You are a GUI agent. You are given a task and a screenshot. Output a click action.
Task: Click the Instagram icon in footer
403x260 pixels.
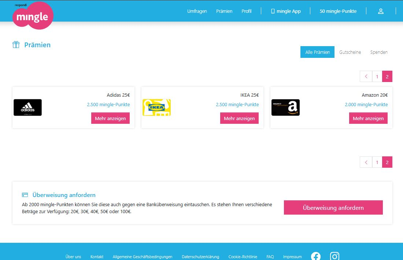click(x=334, y=256)
